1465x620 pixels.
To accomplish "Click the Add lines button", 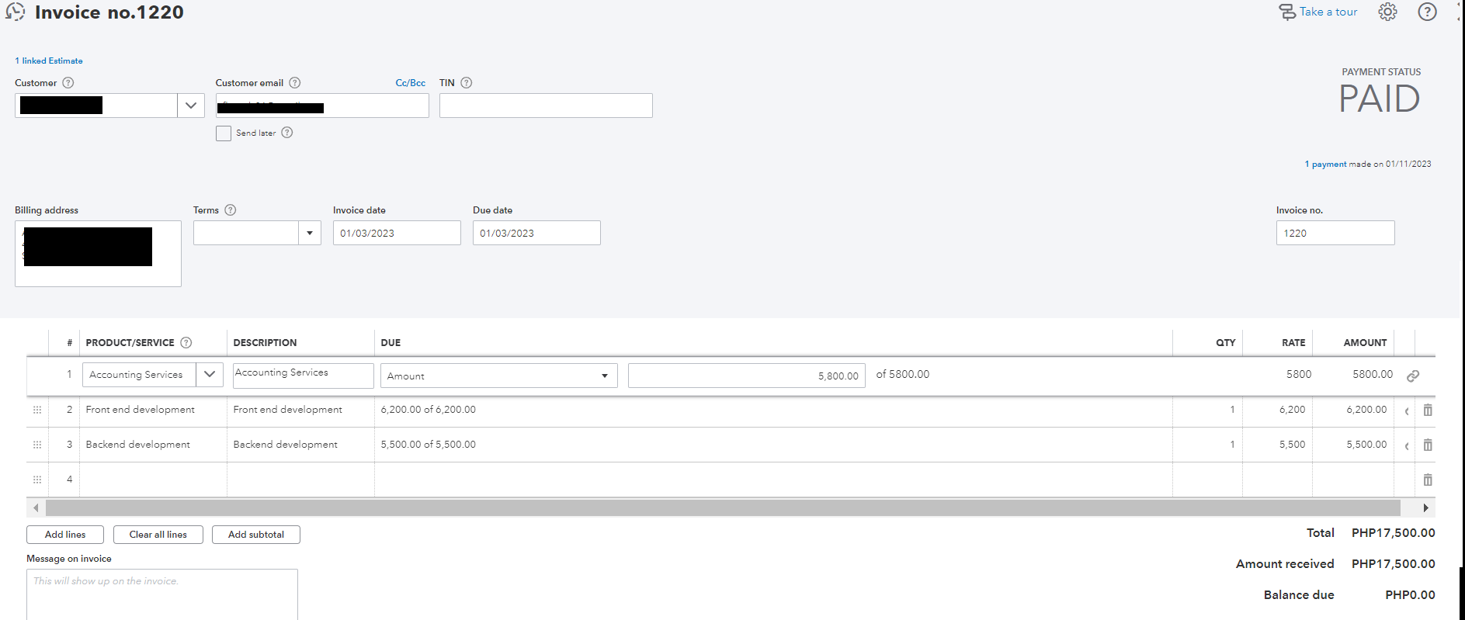I will tap(65, 535).
